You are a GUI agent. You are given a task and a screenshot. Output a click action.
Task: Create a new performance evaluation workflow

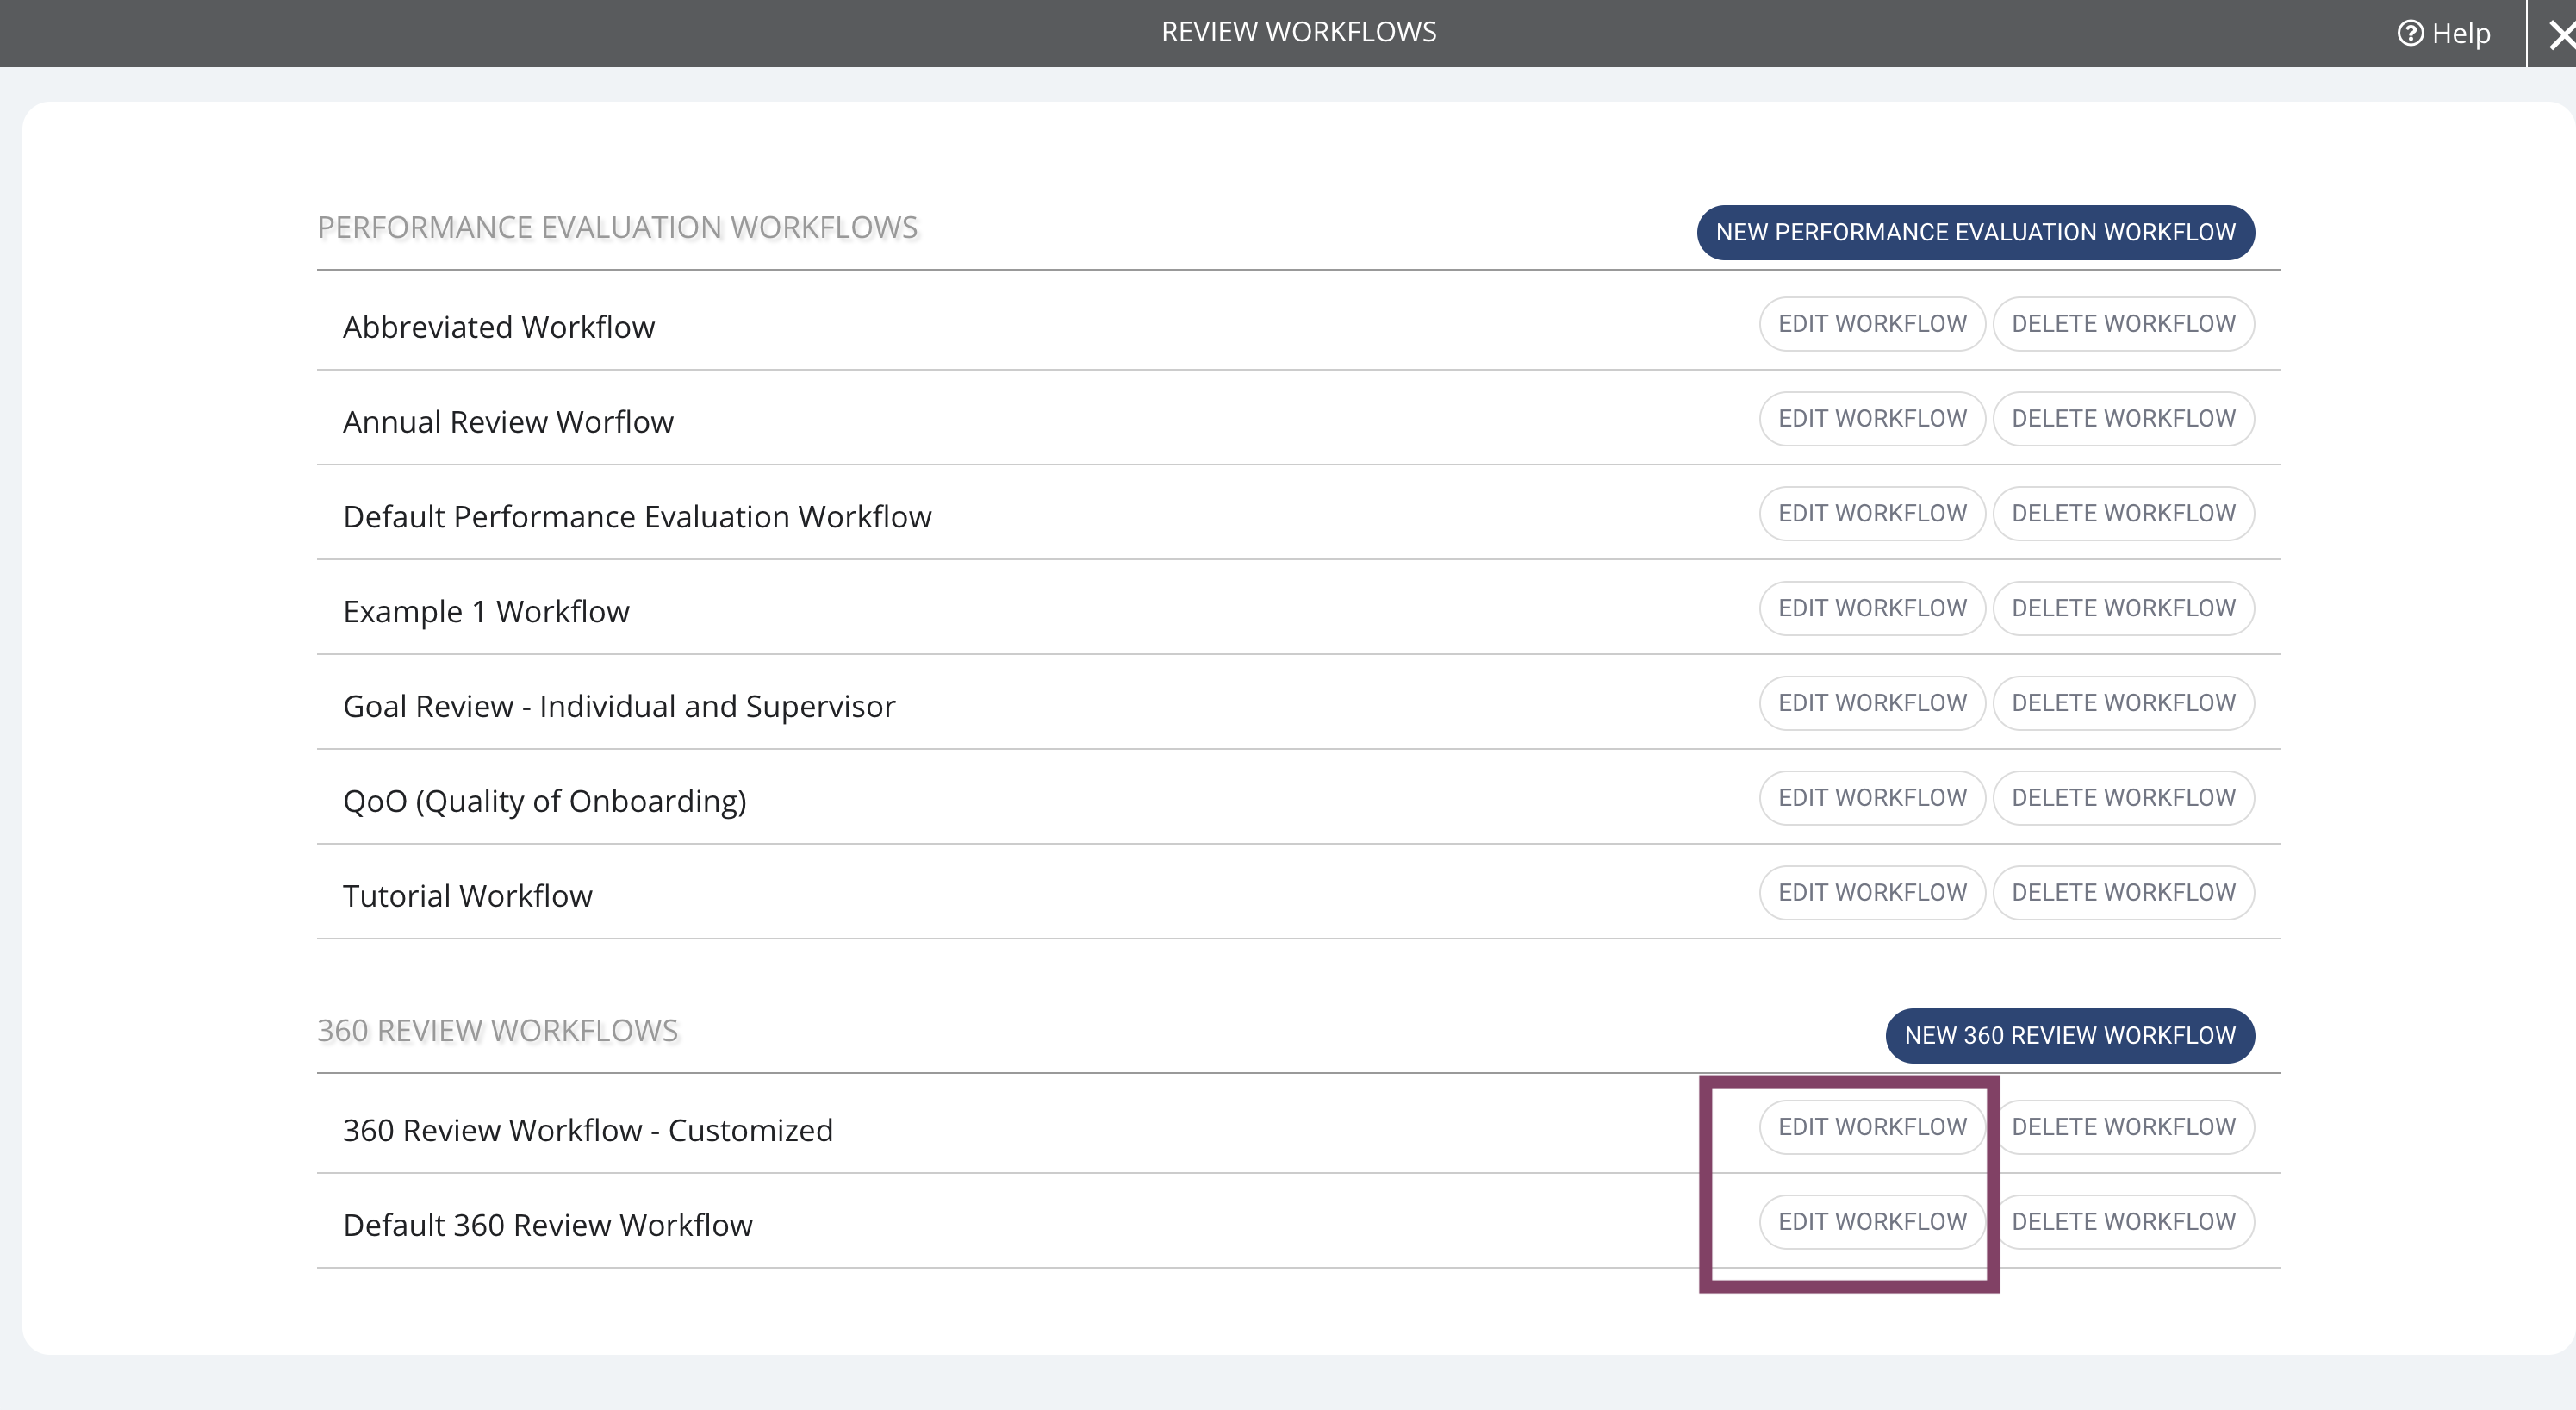coord(1975,232)
